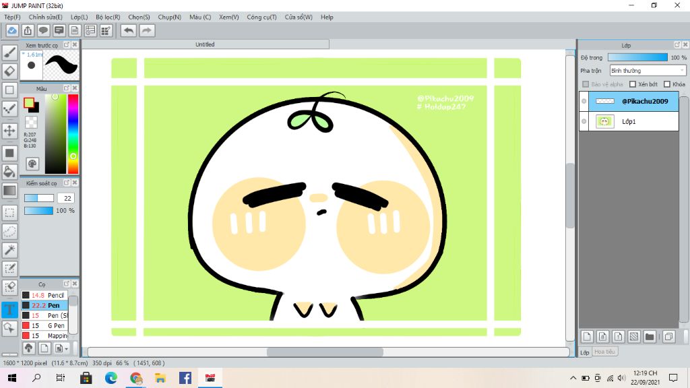
Task: Duplicate the selected layer
Action: pos(668,337)
